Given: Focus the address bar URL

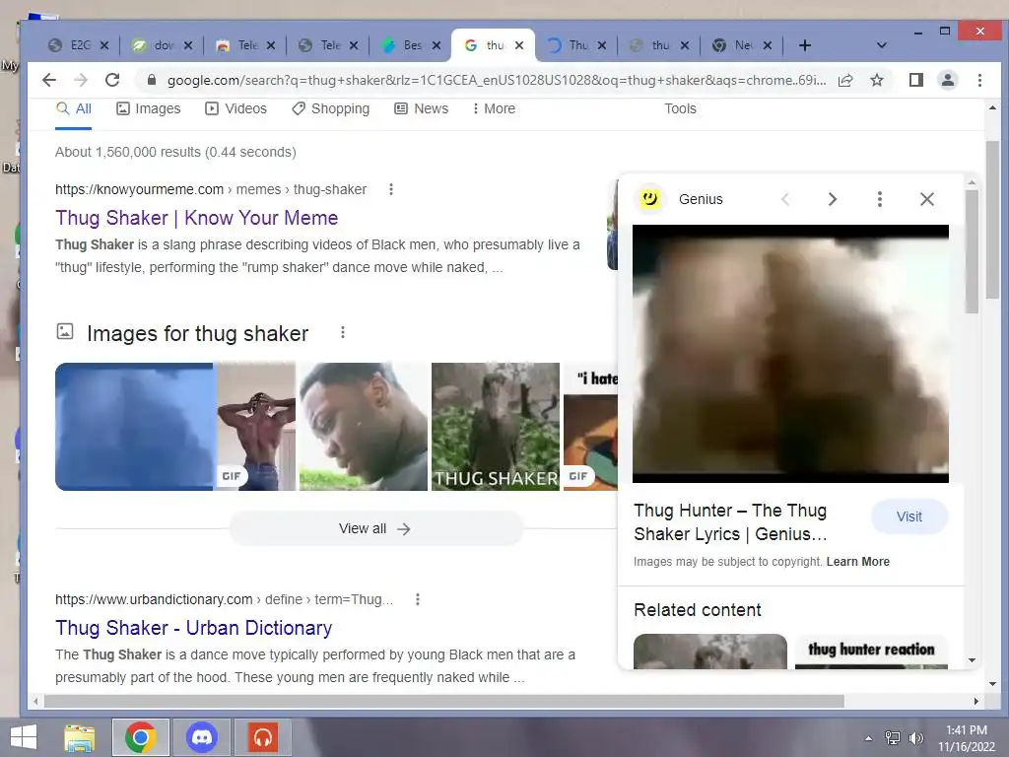Looking at the screenshot, I should click(497, 80).
